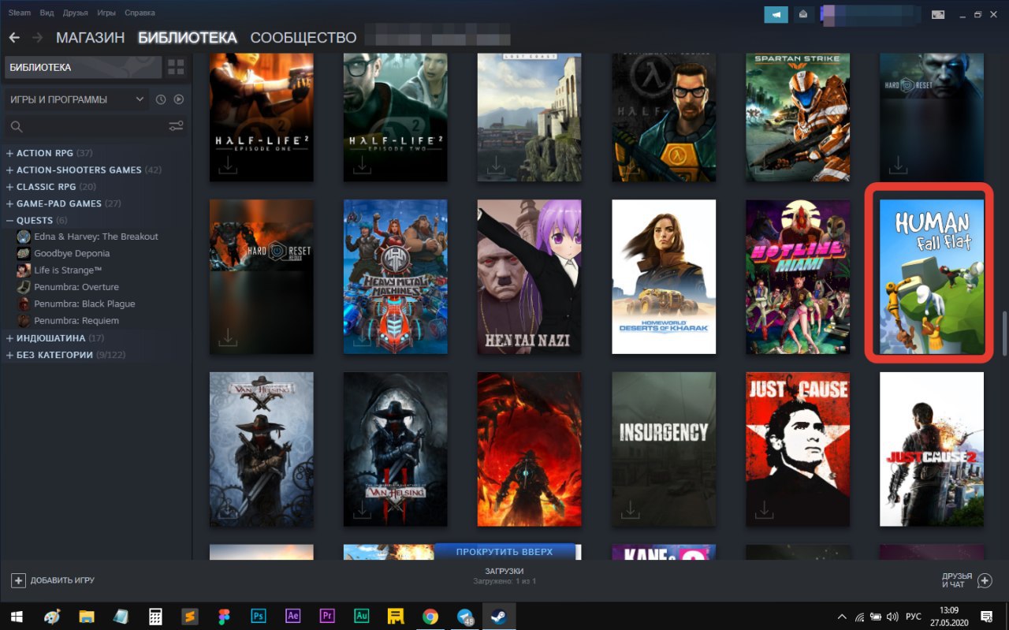Screen dimensions: 1009x630
Task: Click ДОБАВИТЬ ИГРУ at bottom left
Action: point(53,580)
